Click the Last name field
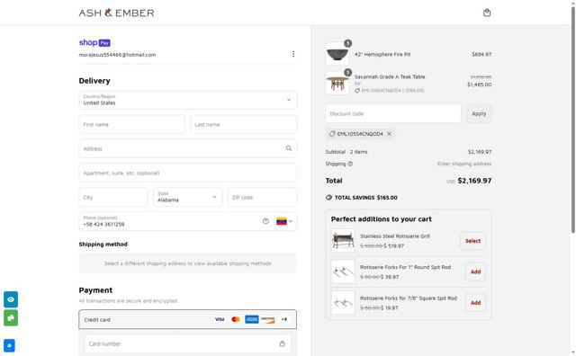 pyautogui.click(x=244, y=124)
